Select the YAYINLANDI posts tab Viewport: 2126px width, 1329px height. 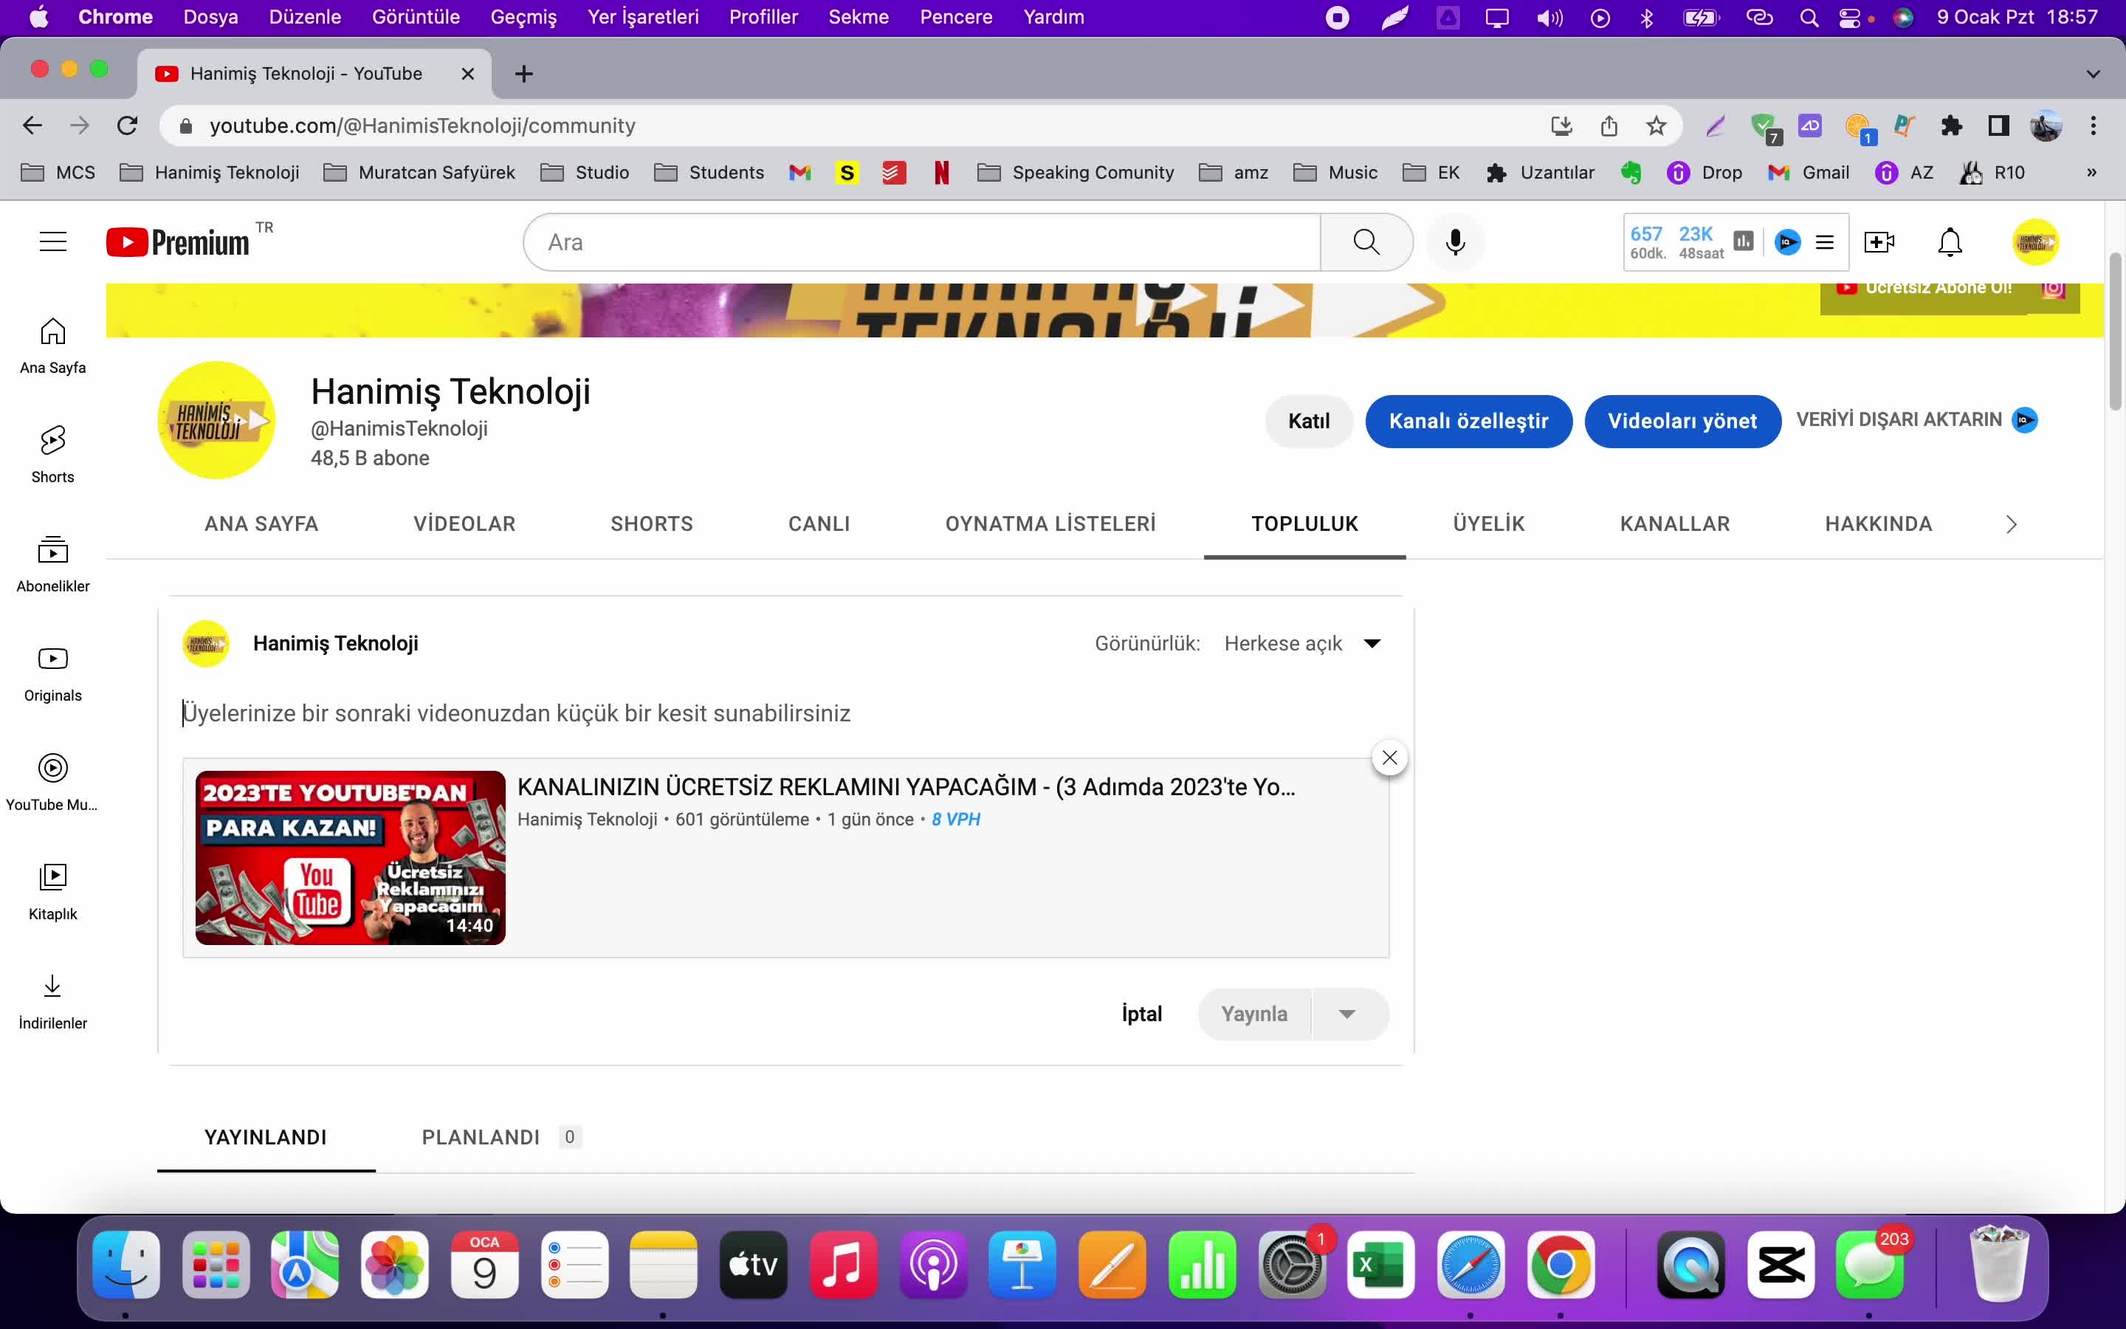pyautogui.click(x=265, y=1137)
